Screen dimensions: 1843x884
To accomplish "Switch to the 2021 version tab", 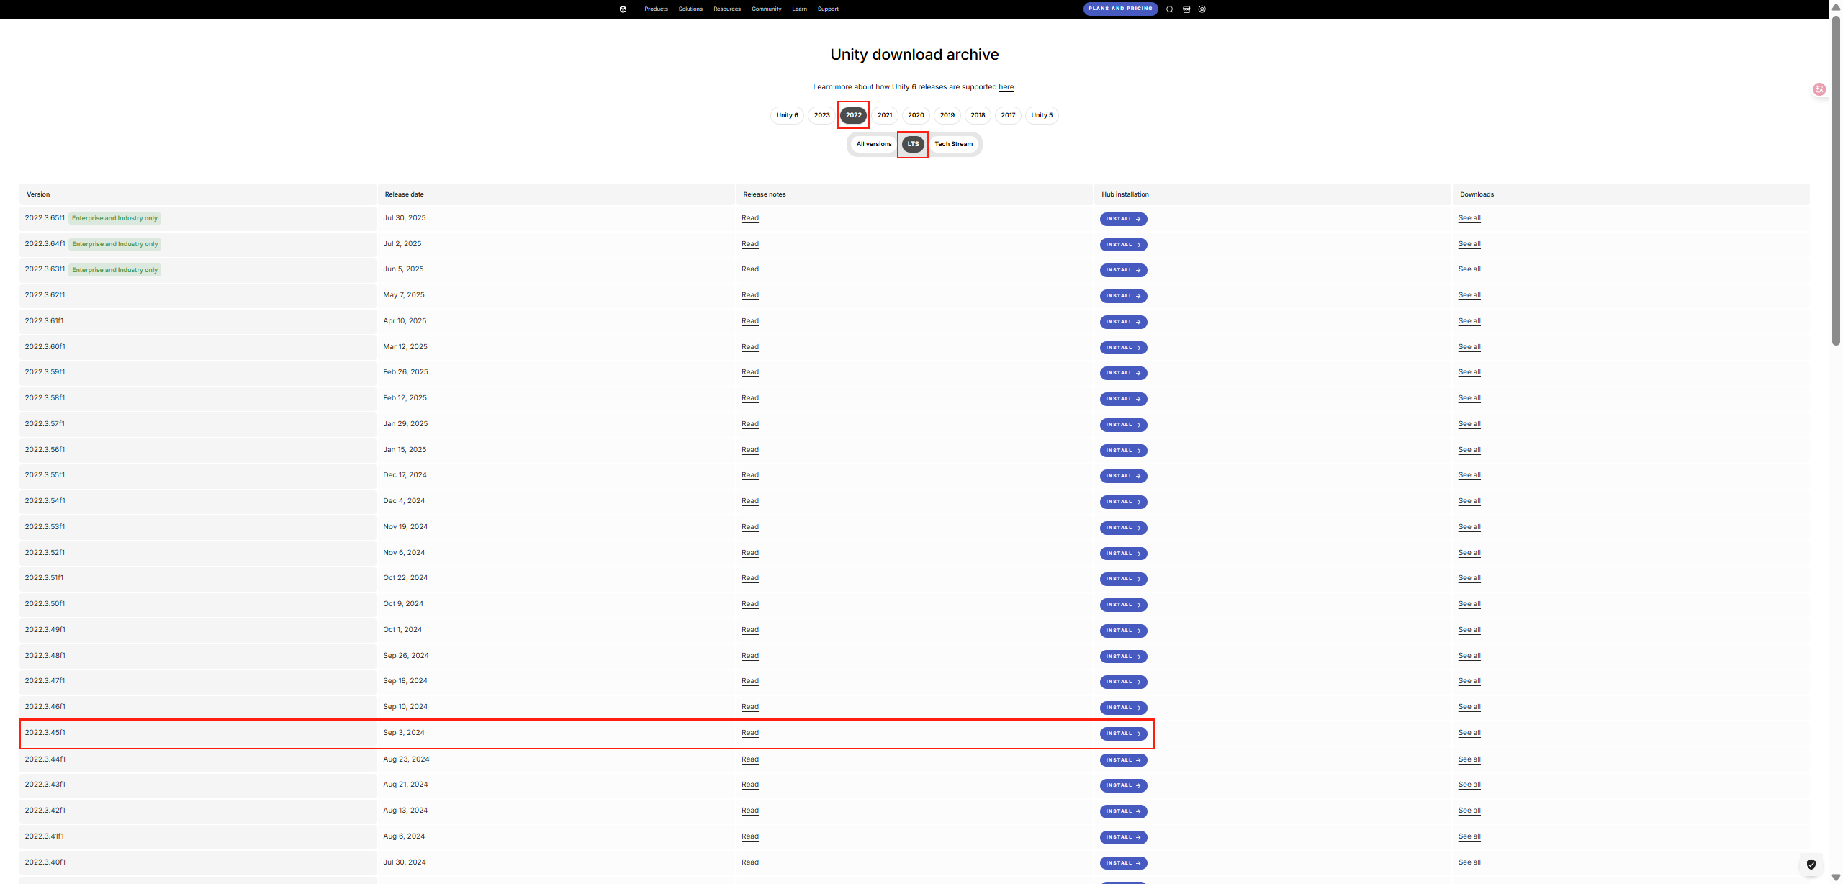I will pyautogui.click(x=885, y=115).
